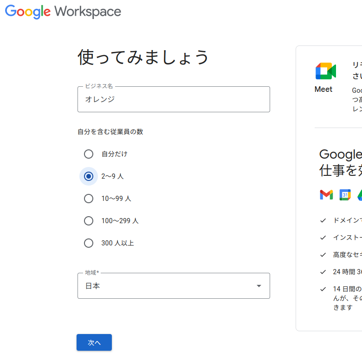Click the checkmark beside ドメイン
Image resolution: width=362 pixels, height=360 pixels.
pyautogui.click(x=323, y=221)
